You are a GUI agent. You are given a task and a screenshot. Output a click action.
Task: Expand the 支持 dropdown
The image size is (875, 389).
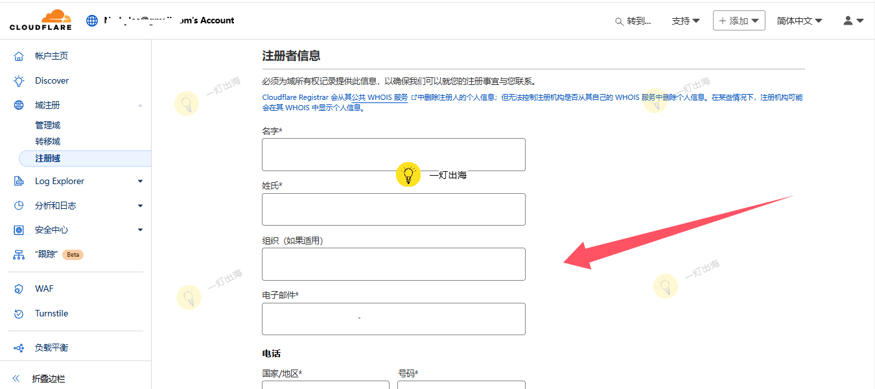point(686,21)
